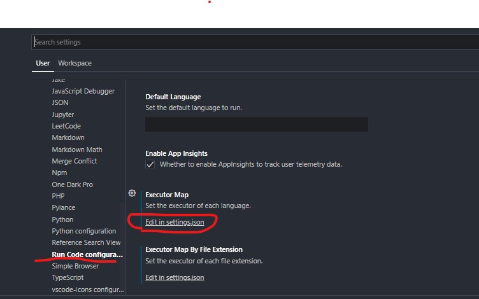This screenshot has height=299, width=479.
Task: Switch to the User settings tab
Action: [43, 63]
